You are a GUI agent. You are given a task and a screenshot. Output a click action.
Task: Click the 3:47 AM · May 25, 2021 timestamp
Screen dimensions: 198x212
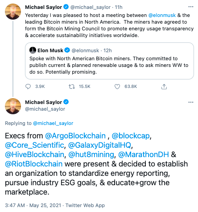[33, 205]
